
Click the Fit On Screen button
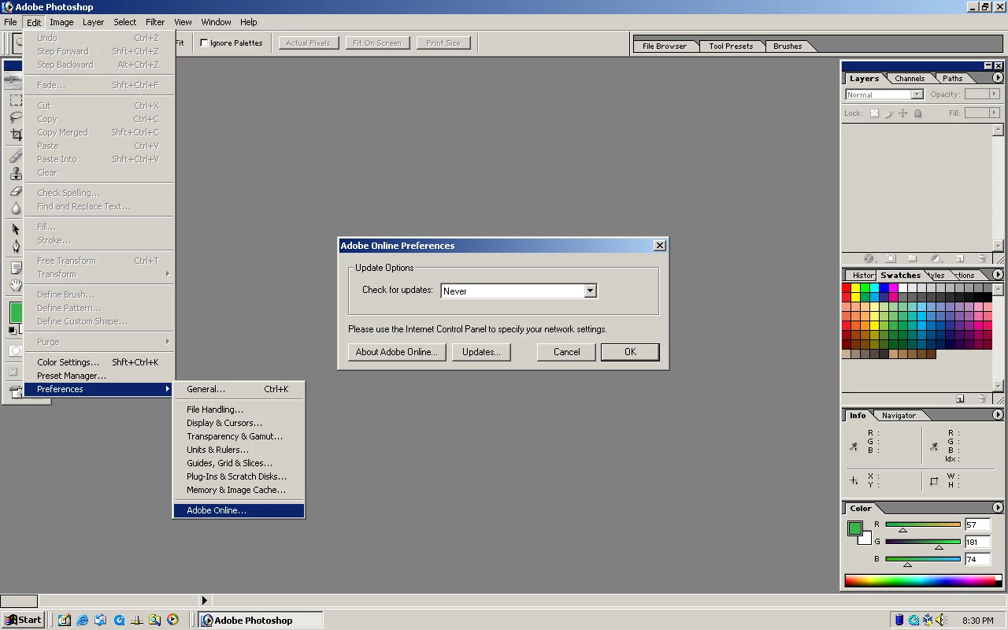point(376,43)
